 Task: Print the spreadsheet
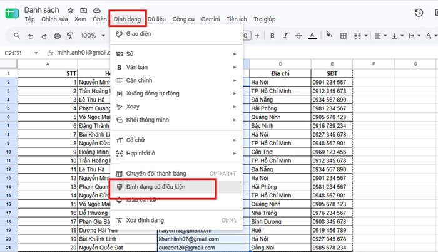[58, 36]
